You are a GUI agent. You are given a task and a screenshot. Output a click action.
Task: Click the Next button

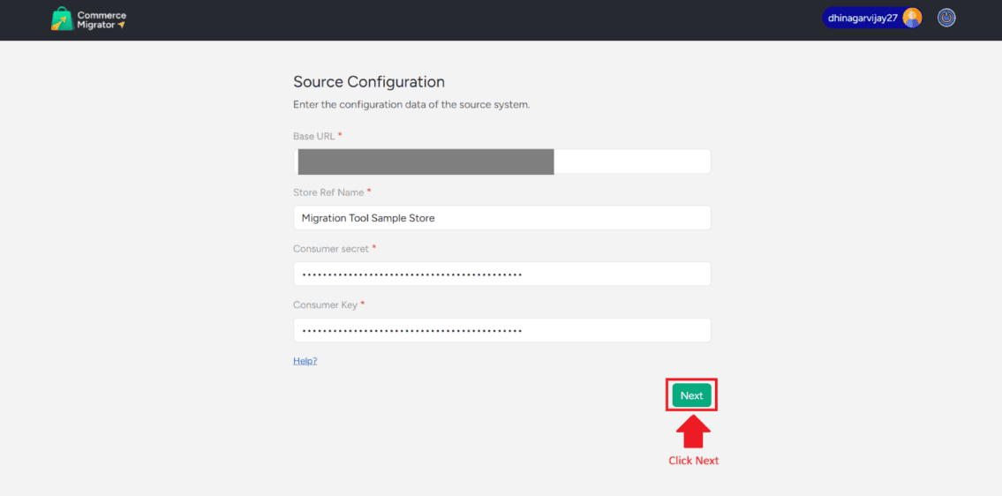click(691, 395)
